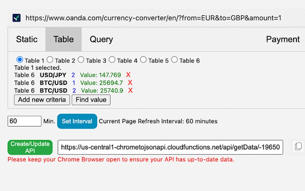Screen dimensions: 305x191
Task: Click the Find value button
Action: pyautogui.click(x=91, y=100)
